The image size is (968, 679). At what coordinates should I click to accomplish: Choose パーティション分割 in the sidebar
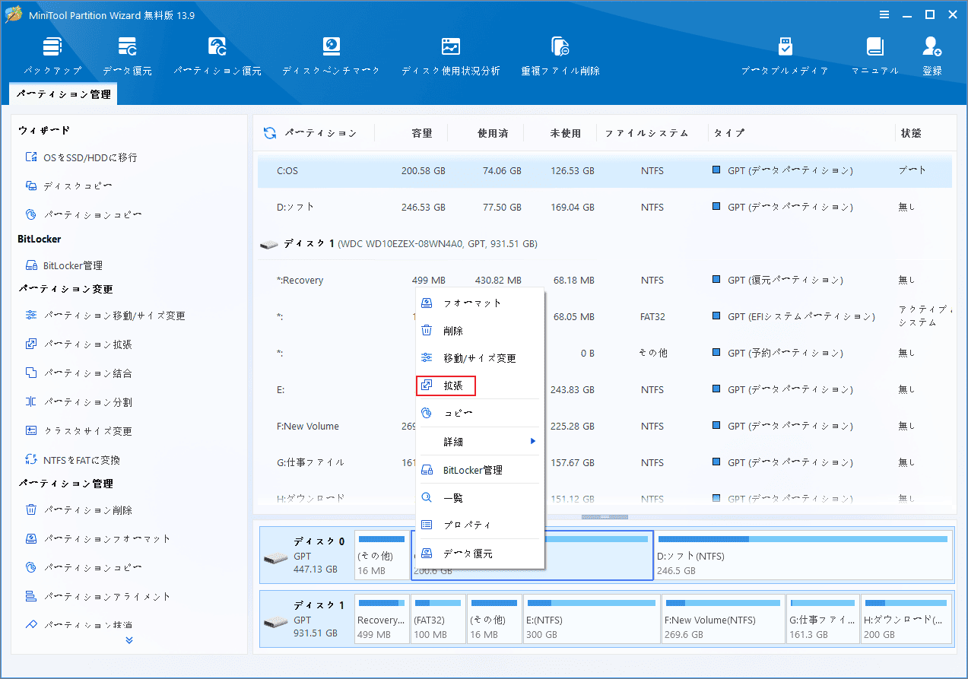[78, 402]
